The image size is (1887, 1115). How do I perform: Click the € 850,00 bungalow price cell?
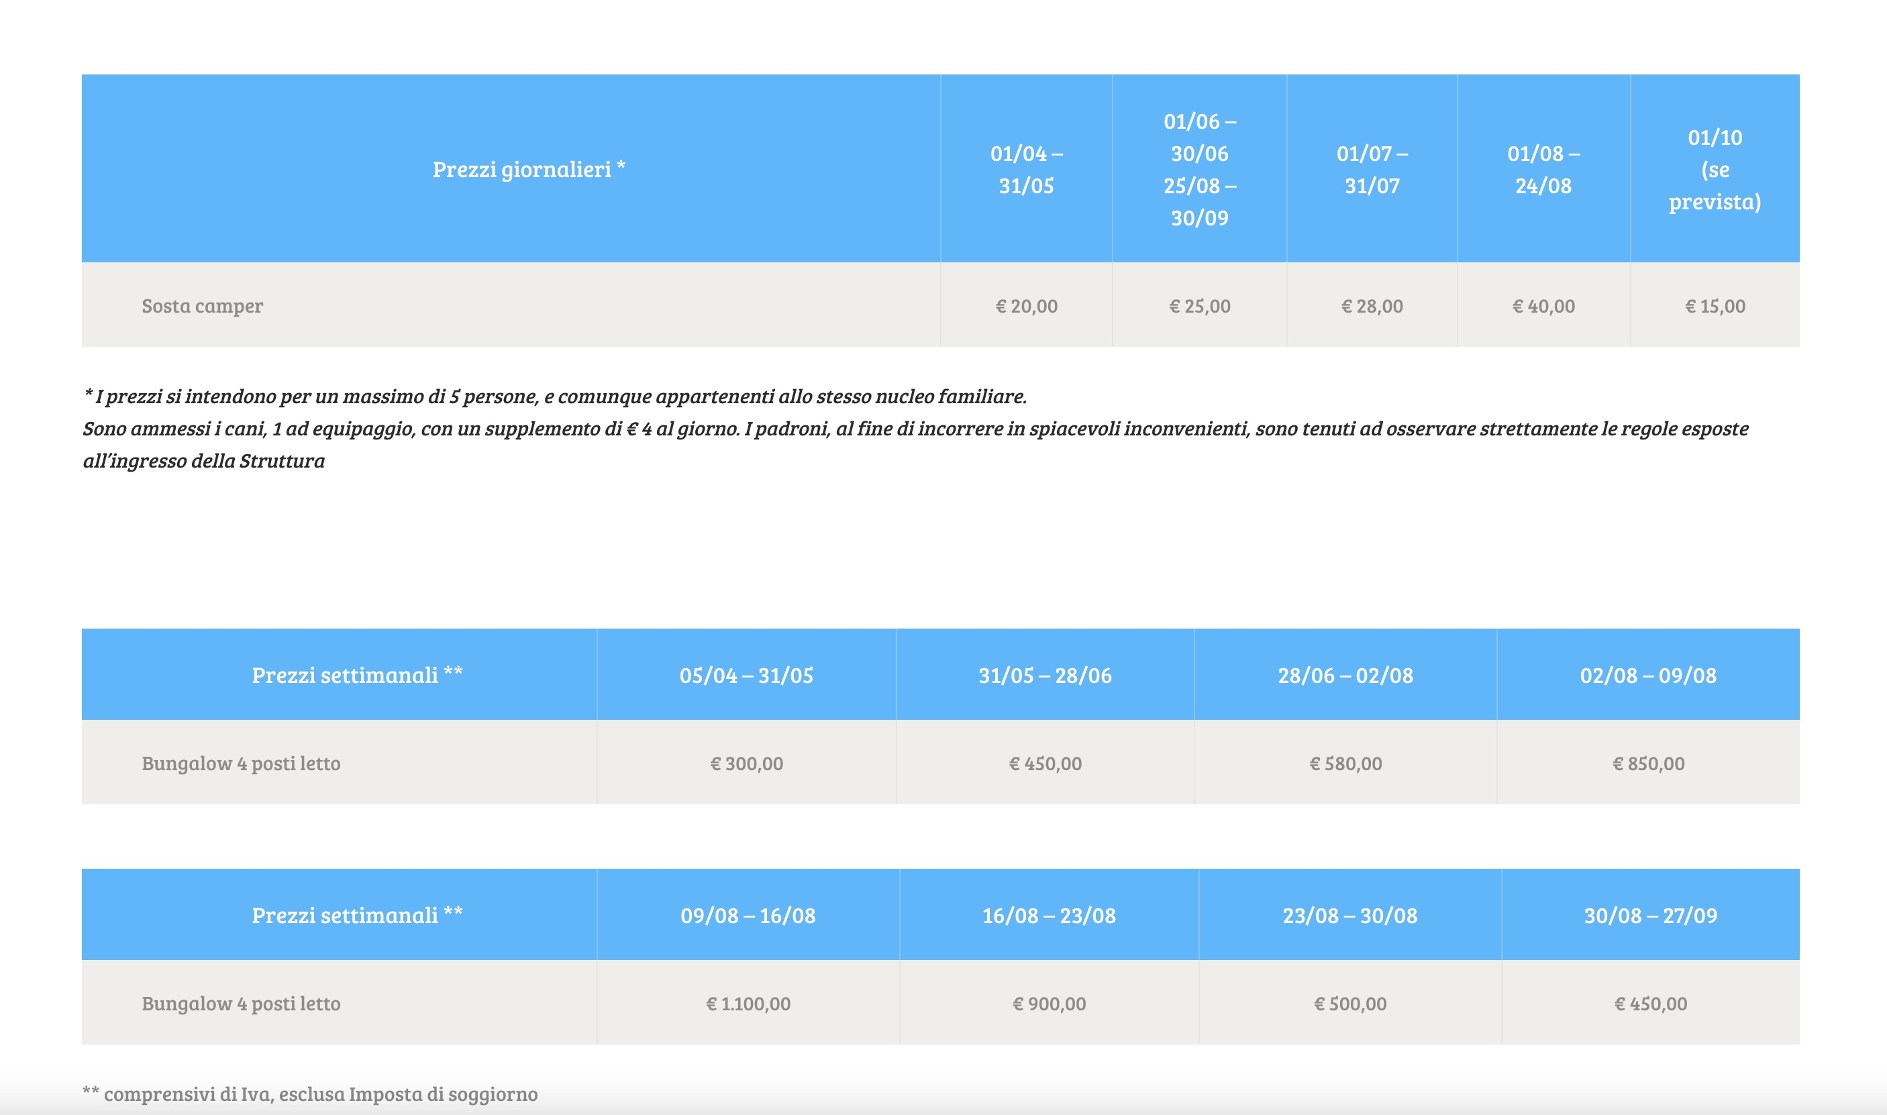tap(1647, 763)
